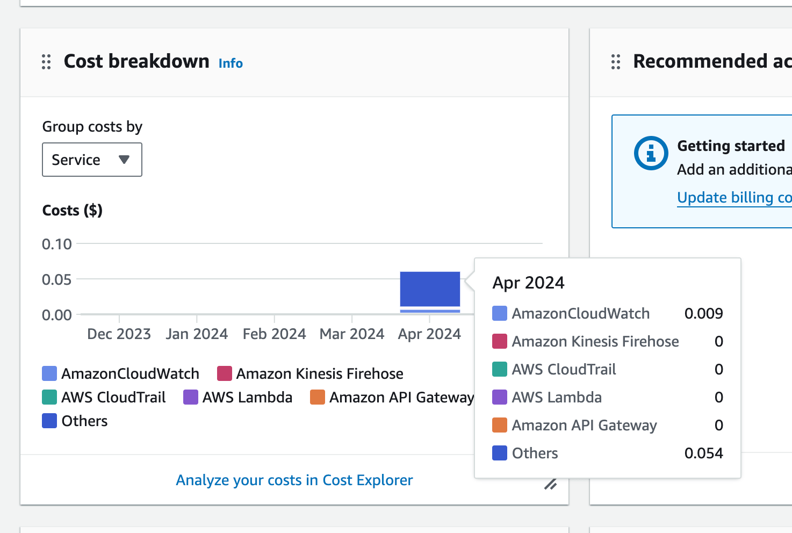Open Analyze your costs in Cost Explorer
The width and height of the screenshot is (792, 533).
pos(294,480)
